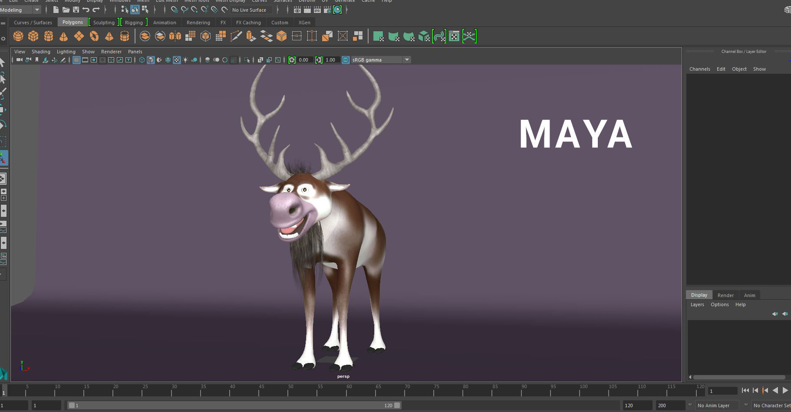Click the Select camera icon in panel toolbar

click(20, 60)
